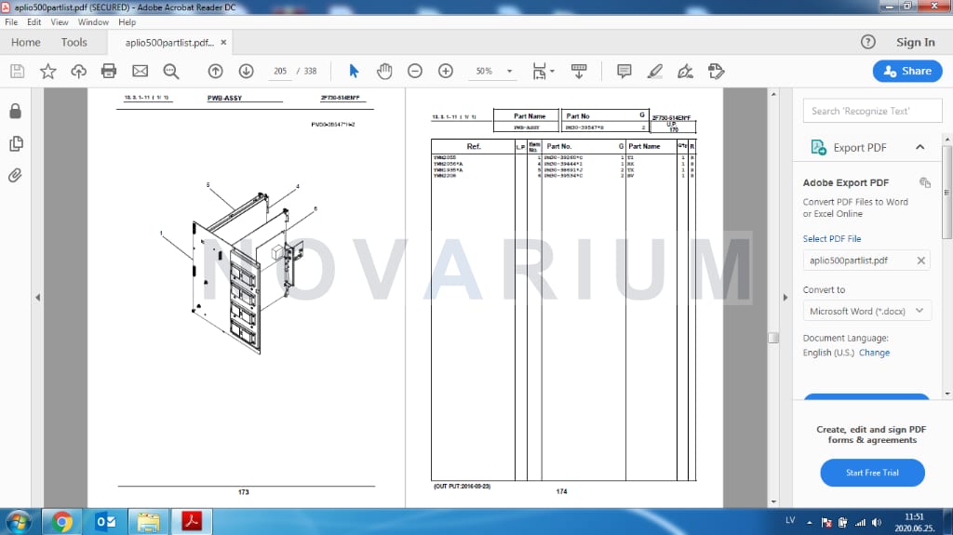Send file by email envelope icon

(141, 71)
